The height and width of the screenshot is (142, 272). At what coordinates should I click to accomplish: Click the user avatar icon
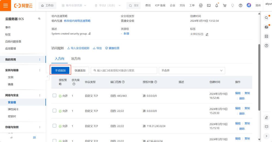[249, 5]
